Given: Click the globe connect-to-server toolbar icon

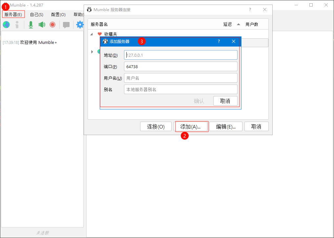Looking at the screenshot, I should [x=6, y=25].
